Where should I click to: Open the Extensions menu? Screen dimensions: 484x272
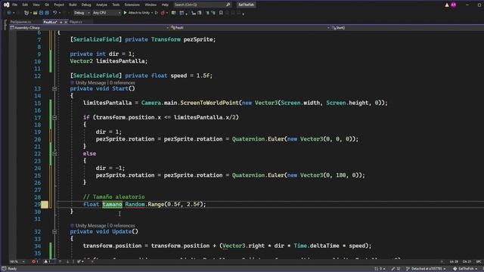click(132, 5)
